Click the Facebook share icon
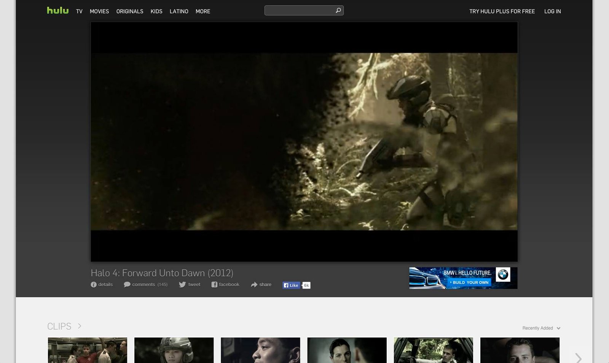 pos(214,284)
